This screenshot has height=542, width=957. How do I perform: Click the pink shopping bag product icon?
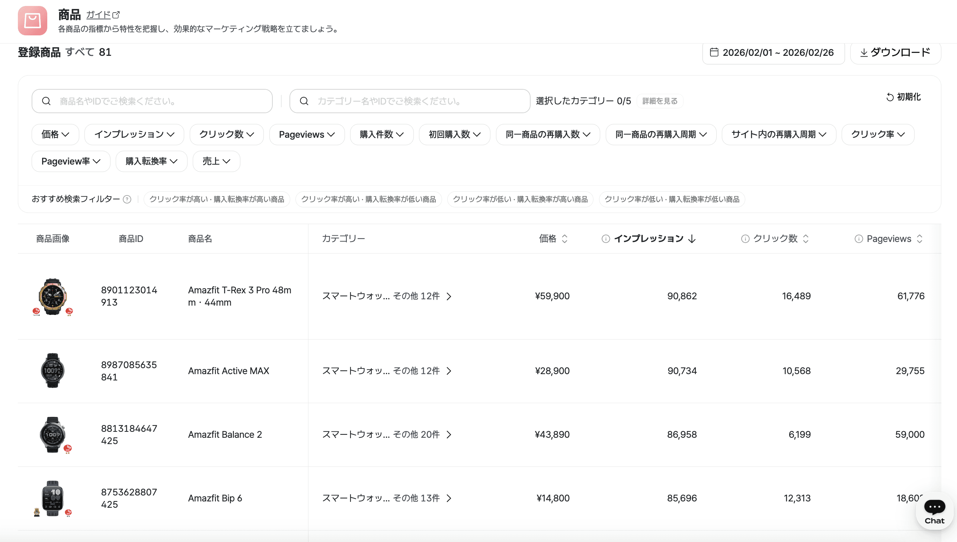click(32, 21)
